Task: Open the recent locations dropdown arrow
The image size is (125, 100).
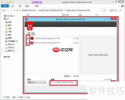Action: [11, 10]
